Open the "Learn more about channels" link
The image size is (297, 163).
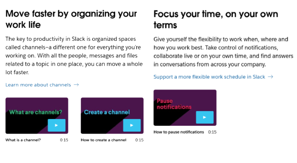pos(38,85)
